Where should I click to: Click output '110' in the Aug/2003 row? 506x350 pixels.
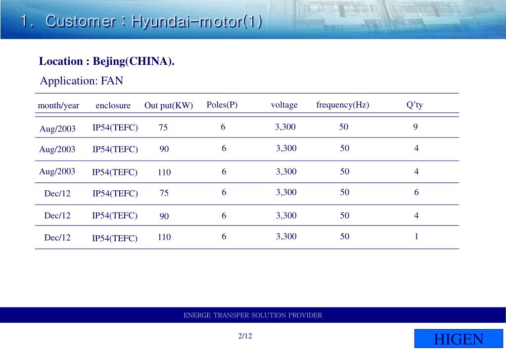point(164,172)
